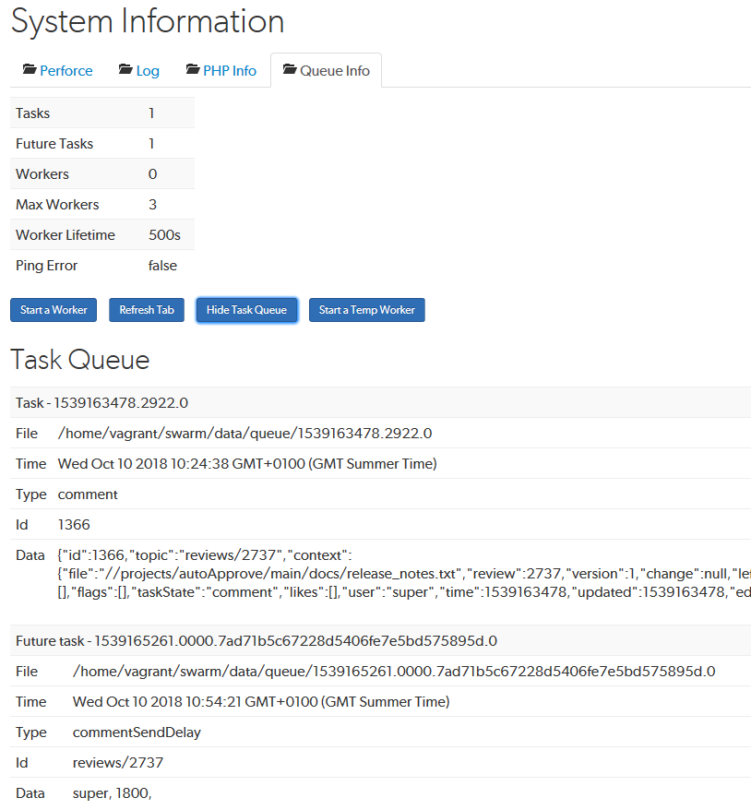Click the Workers value 0
The image size is (751, 810).
click(152, 174)
